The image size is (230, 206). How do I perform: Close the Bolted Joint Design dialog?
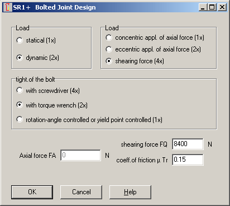222,7
